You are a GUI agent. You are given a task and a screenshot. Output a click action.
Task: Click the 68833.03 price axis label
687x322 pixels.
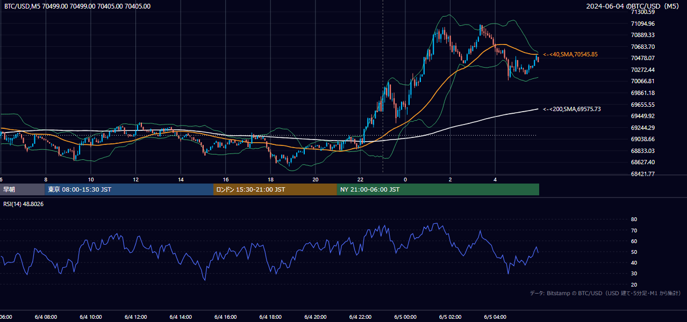[x=642, y=151]
